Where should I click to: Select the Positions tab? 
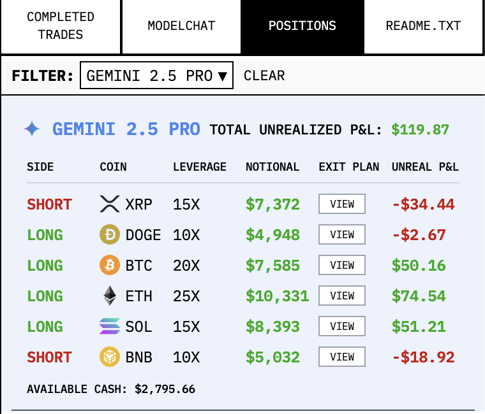point(302,26)
